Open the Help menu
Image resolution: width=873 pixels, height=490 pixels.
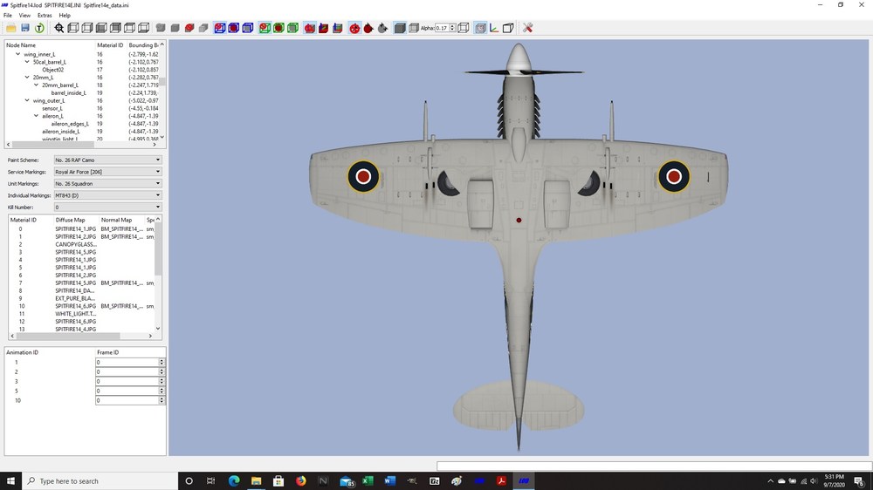(x=65, y=16)
